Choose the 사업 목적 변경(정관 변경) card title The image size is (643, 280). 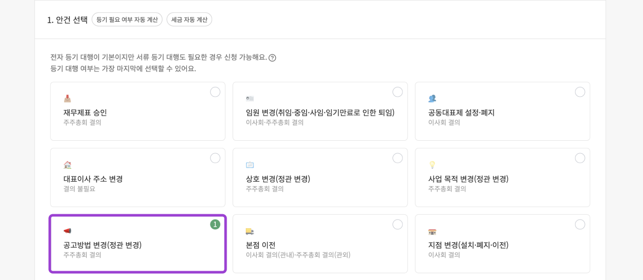click(x=468, y=179)
